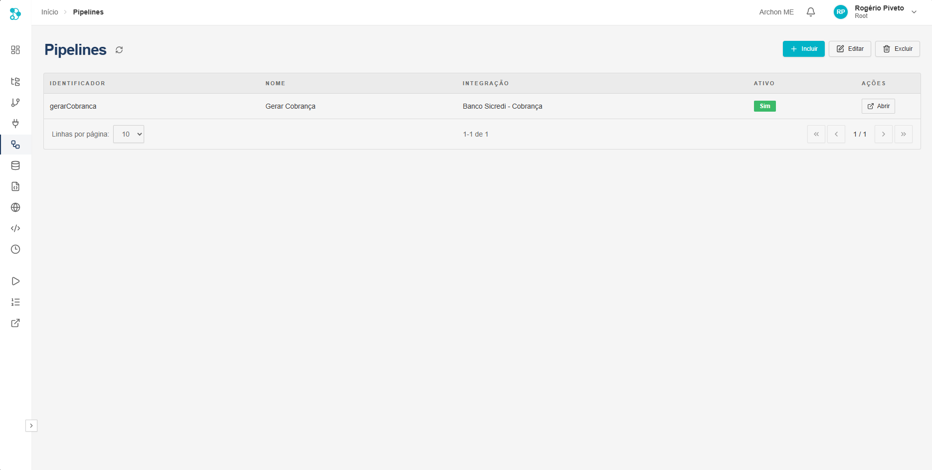Image resolution: width=932 pixels, height=470 pixels.
Task: Open notifications bell icon
Action: [811, 12]
